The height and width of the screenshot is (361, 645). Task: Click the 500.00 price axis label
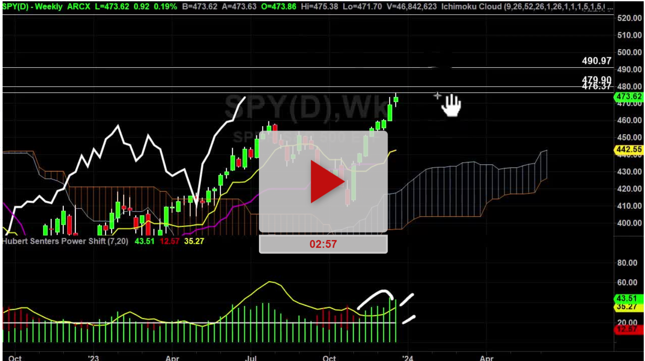[629, 52]
